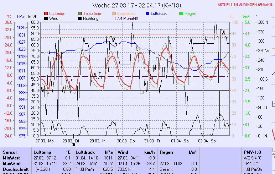Select the 02.04. So date label

pyautogui.click(x=207, y=141)
